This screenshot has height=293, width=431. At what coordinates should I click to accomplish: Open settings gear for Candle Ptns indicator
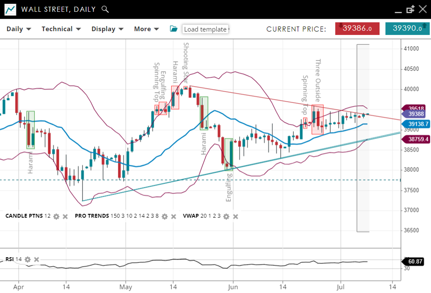[56, 216]
